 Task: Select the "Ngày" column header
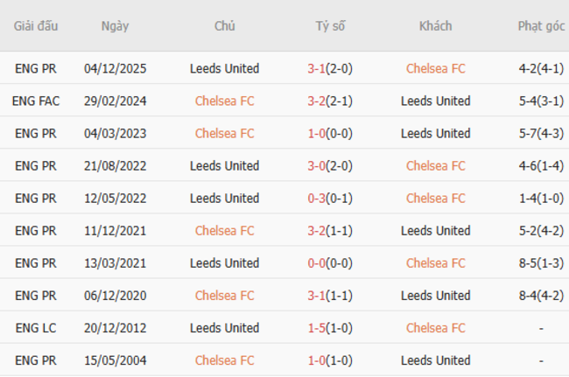[x=115, y=26]
